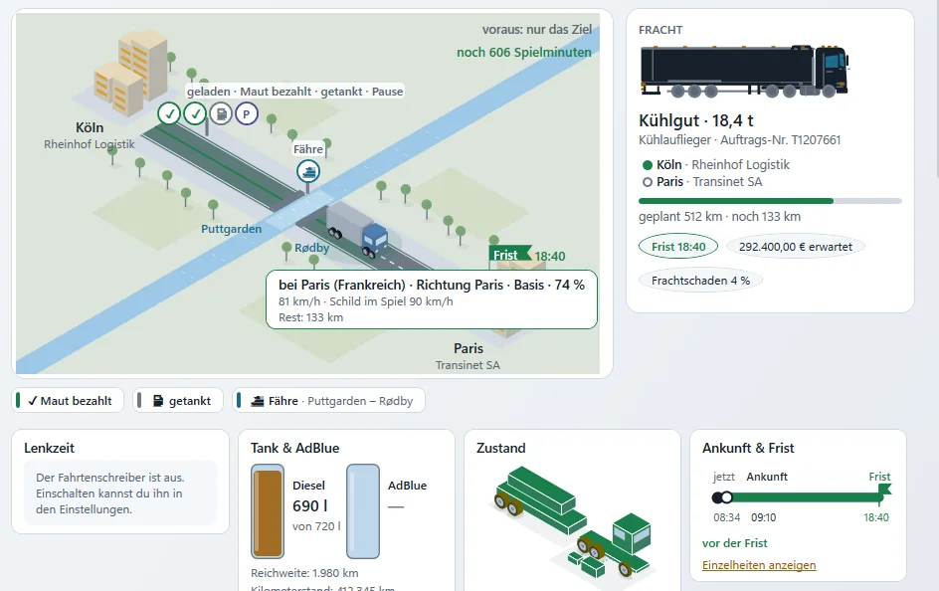Click the AdBlue tank gauge
Viewport: 939px width, 591px height.
pyautogui.click(x=363, y=511)
